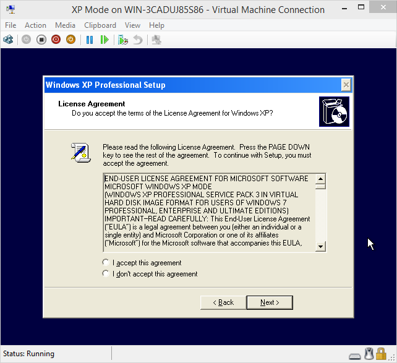
Task: Open the View menu
Action: (132, 25)
